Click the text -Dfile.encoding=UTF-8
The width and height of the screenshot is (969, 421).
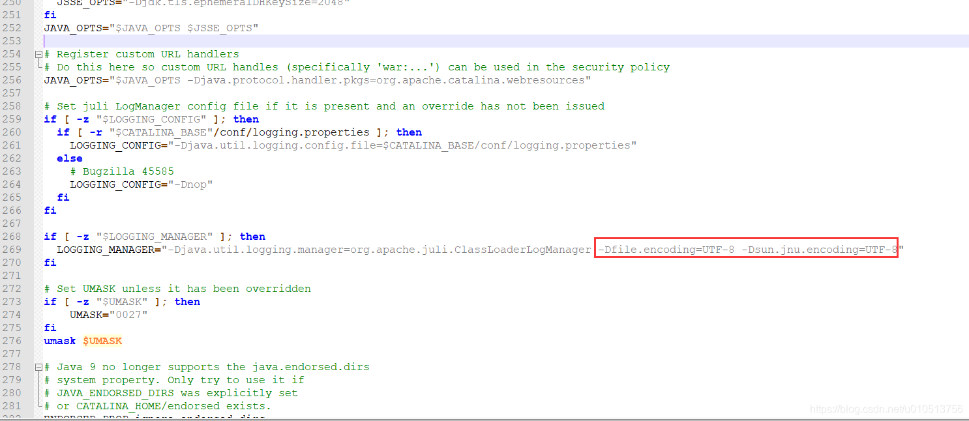666,250
